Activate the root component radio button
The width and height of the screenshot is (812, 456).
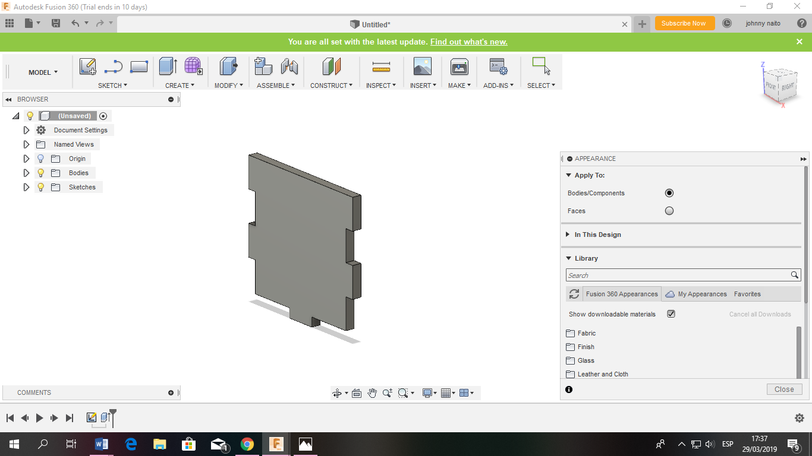coord(103,116)
